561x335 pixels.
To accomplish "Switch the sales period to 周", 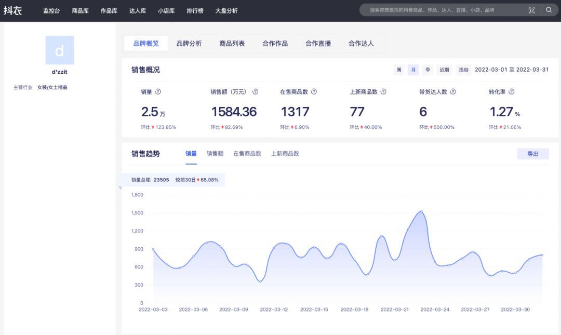I will pos(399,69).
